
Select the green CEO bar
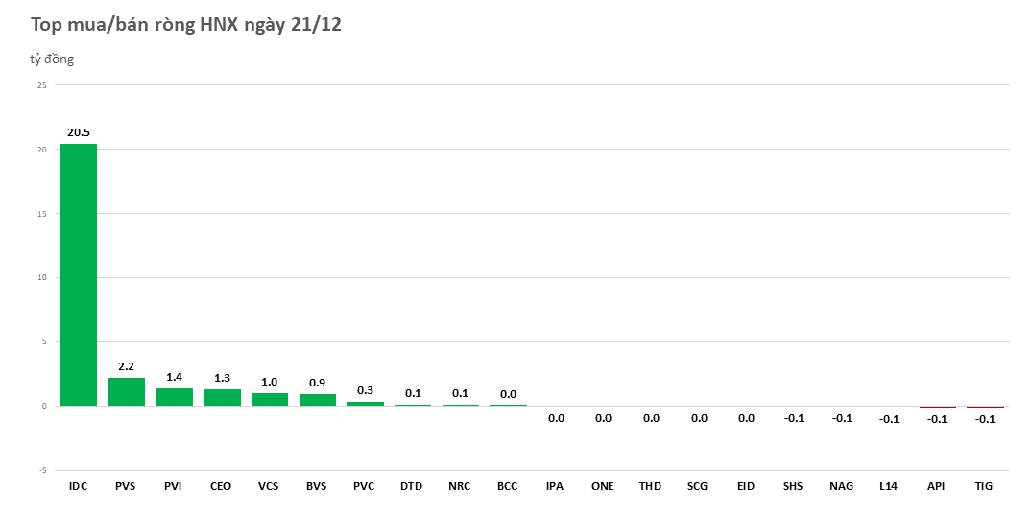click(x=222, y=397)
